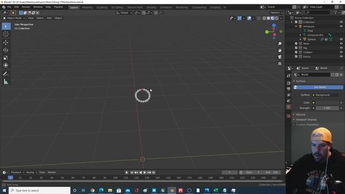This screenshot has width=345, height=194.
Task: Open the Edit menu
Action: coord(17,7)
